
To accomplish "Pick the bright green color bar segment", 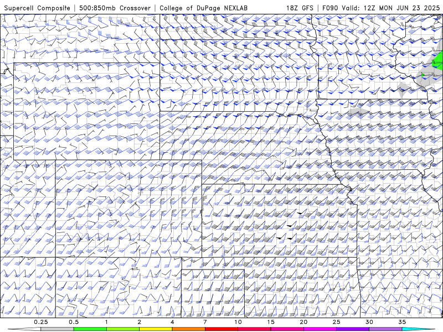I will (x=90, y=329).
